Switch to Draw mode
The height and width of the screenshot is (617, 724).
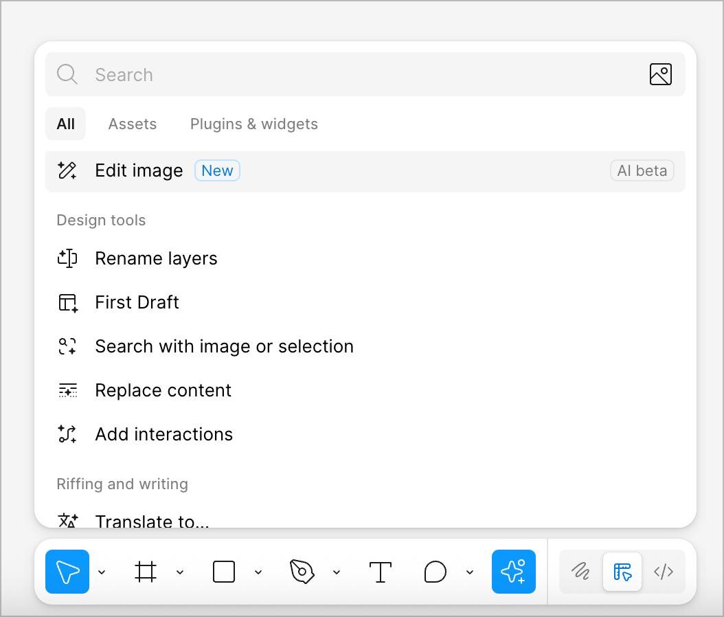point(581,572)
